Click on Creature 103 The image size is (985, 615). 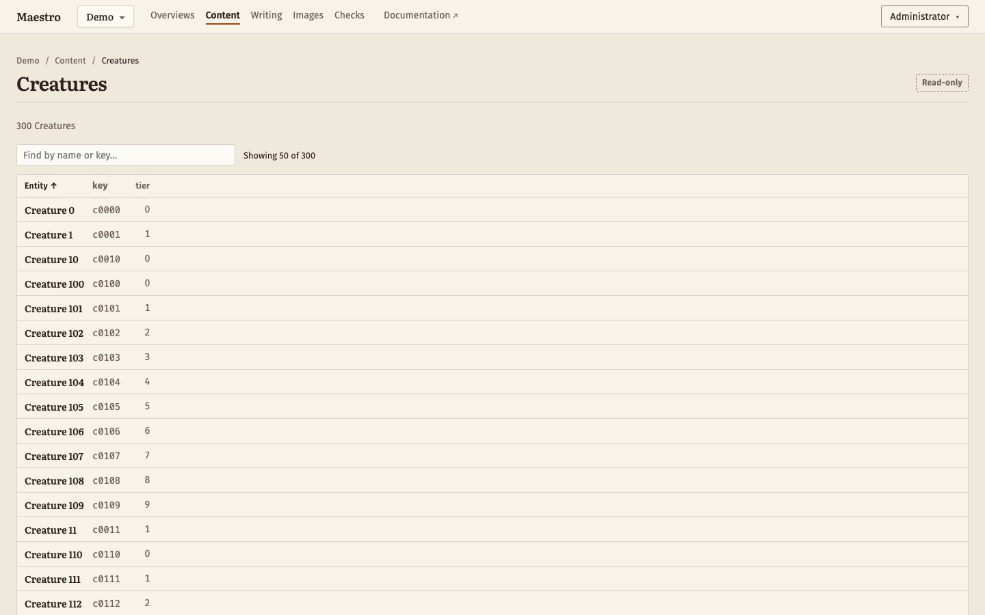coord(54,358)
